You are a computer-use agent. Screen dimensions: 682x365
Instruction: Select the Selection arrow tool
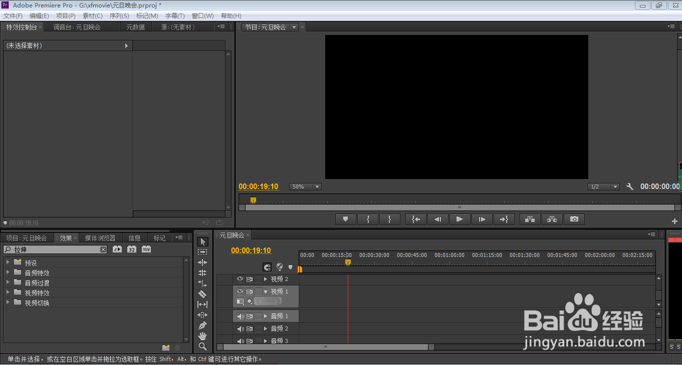pyautogui.click(x=202, y=242)
